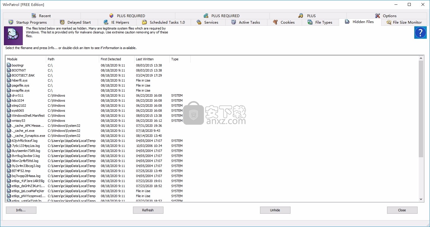Sort by the Module column header
This screenshot has height=227, width=430.
tap(26, 59)
